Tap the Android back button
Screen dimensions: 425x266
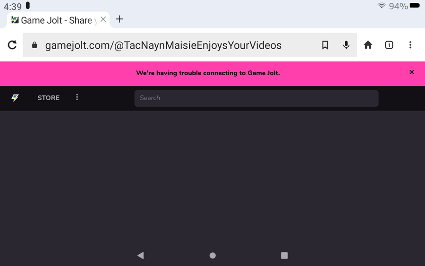coord(141,256)
